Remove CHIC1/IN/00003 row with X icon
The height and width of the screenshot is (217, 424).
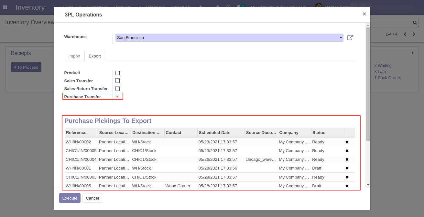click(x=347, y=177)
